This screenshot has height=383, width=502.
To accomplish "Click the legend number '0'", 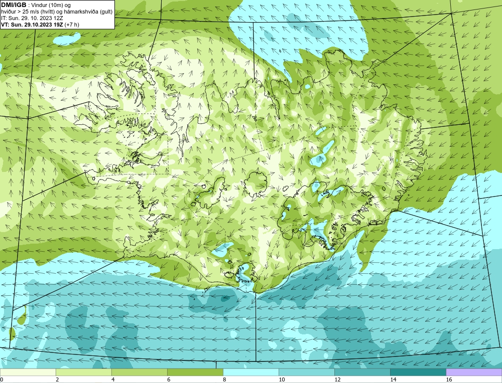I will pos(2,379).
